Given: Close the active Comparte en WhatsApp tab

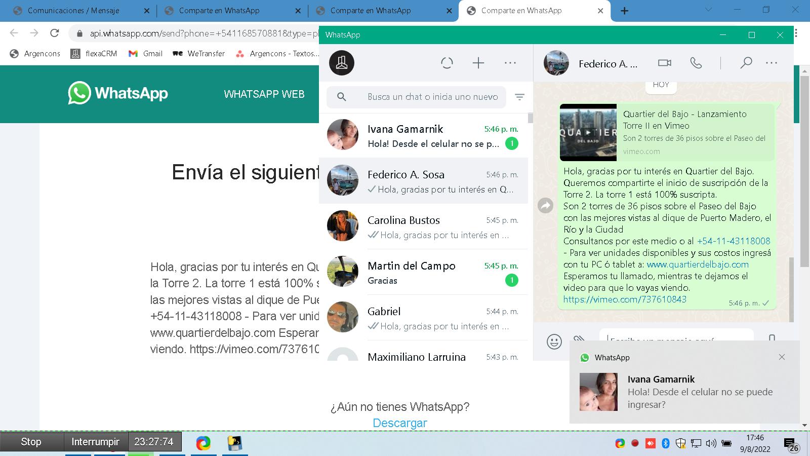Looking at the screenshot, I should 600,11.
